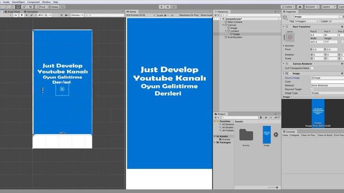Select the Image asset thumbnail in Project
Viewport: 344px width, 193px height.
267,135
